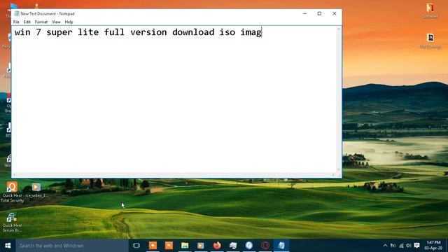Select Quick Heal Secure Browser desktop shortcut
Screen dimensions: 448x252
(12, 223)
